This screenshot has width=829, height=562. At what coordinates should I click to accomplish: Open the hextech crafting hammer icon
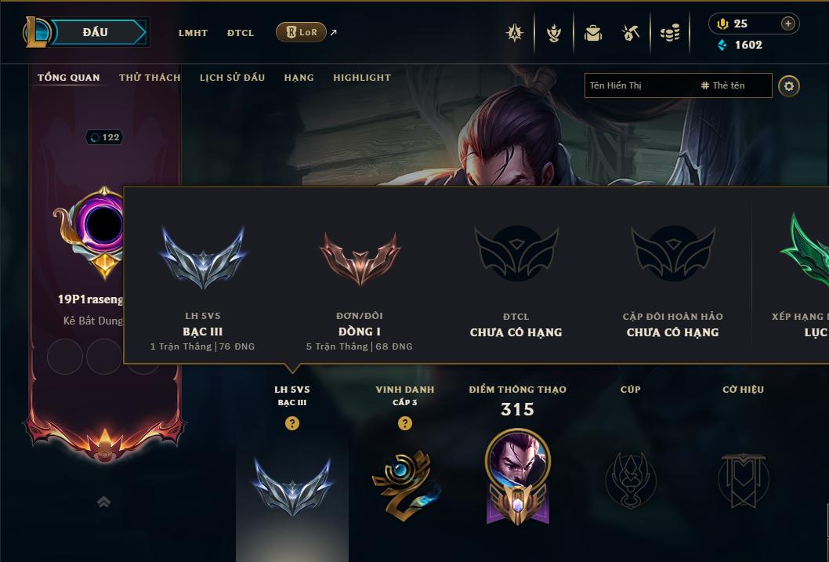(631, 33)
